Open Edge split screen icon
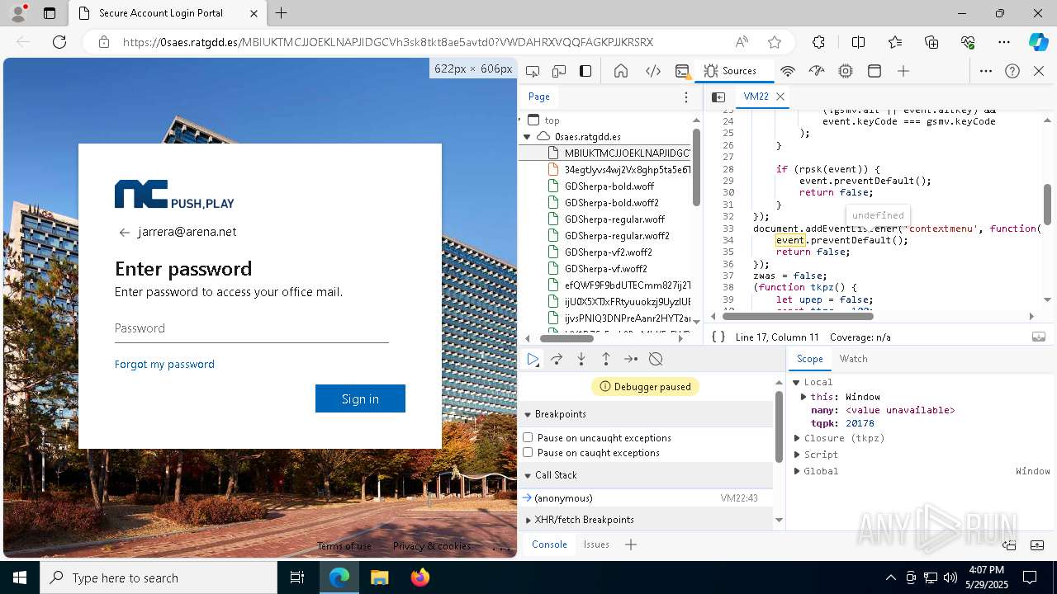The height and width of the screenshot is (594, 1057). tap(858, 42)
